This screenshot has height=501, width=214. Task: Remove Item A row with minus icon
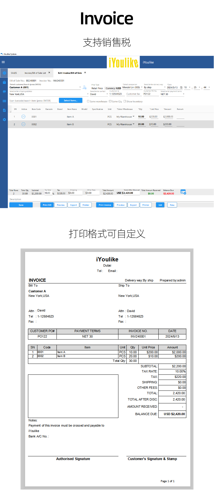23,117
